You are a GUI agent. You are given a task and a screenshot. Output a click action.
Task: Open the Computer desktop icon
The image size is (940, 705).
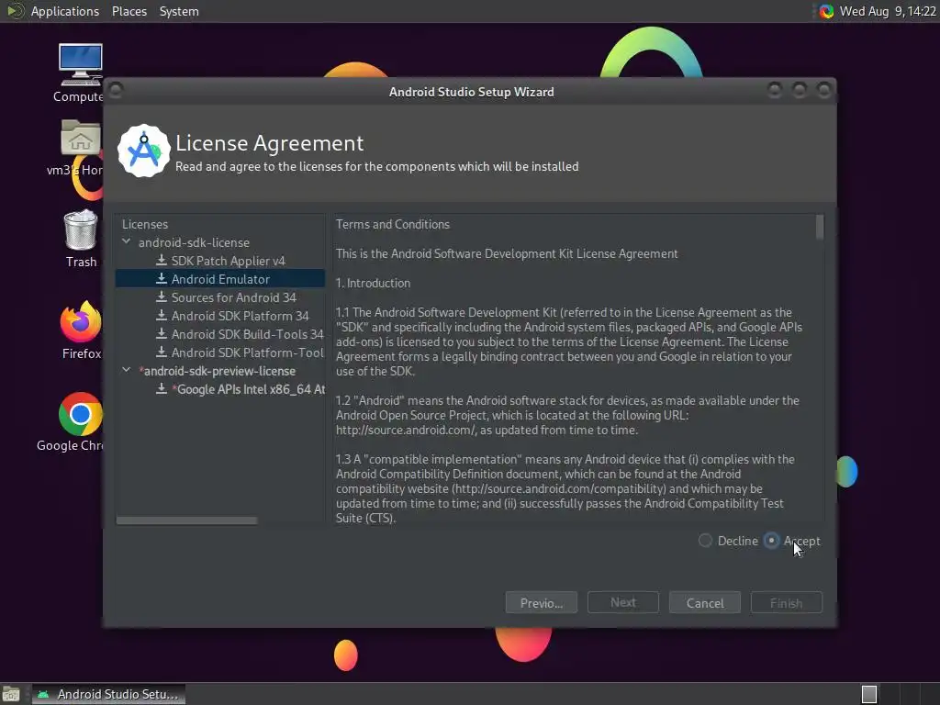pos(81,65)
